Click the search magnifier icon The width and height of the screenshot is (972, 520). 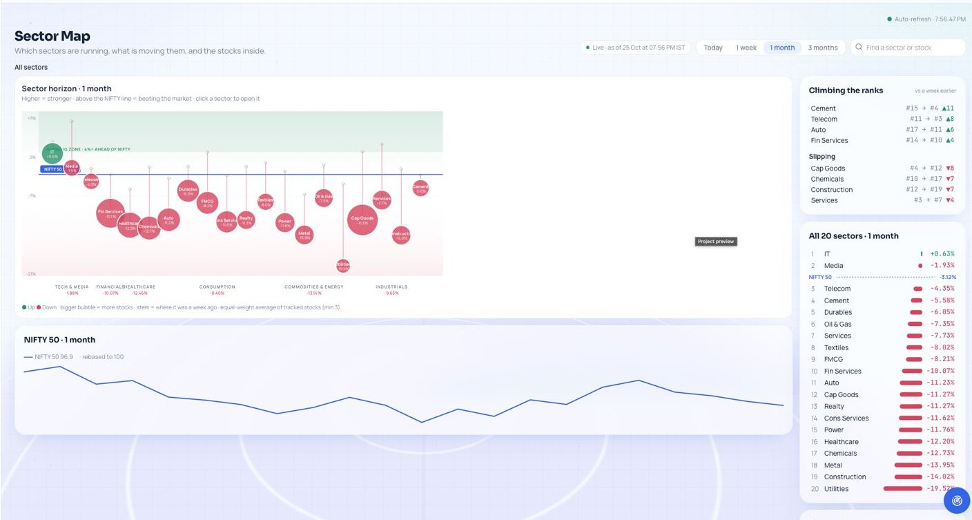click(859, 48)
